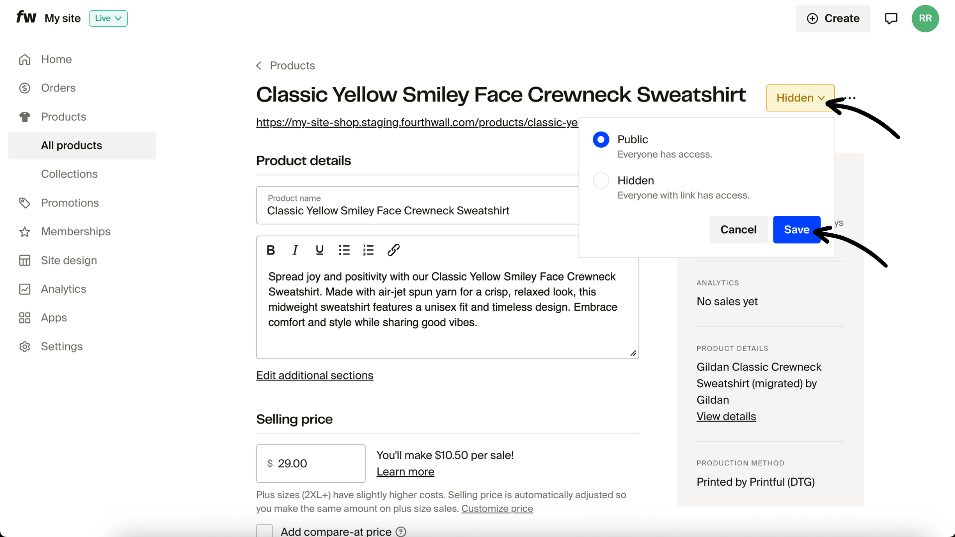Open the Live status dropdown
The image size is (955, 537).
108,18
